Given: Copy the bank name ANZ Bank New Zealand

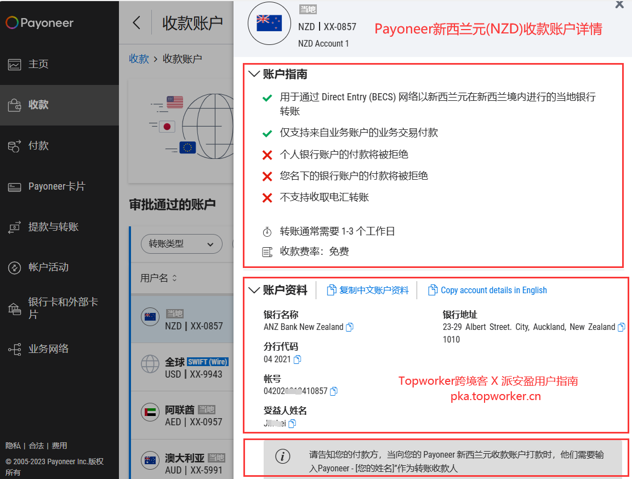Looking at the screenshot, I should [350, 327].
